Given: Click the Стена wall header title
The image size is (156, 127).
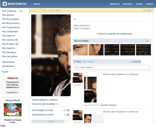Looking at the screenshot, I should coord(77,62).
